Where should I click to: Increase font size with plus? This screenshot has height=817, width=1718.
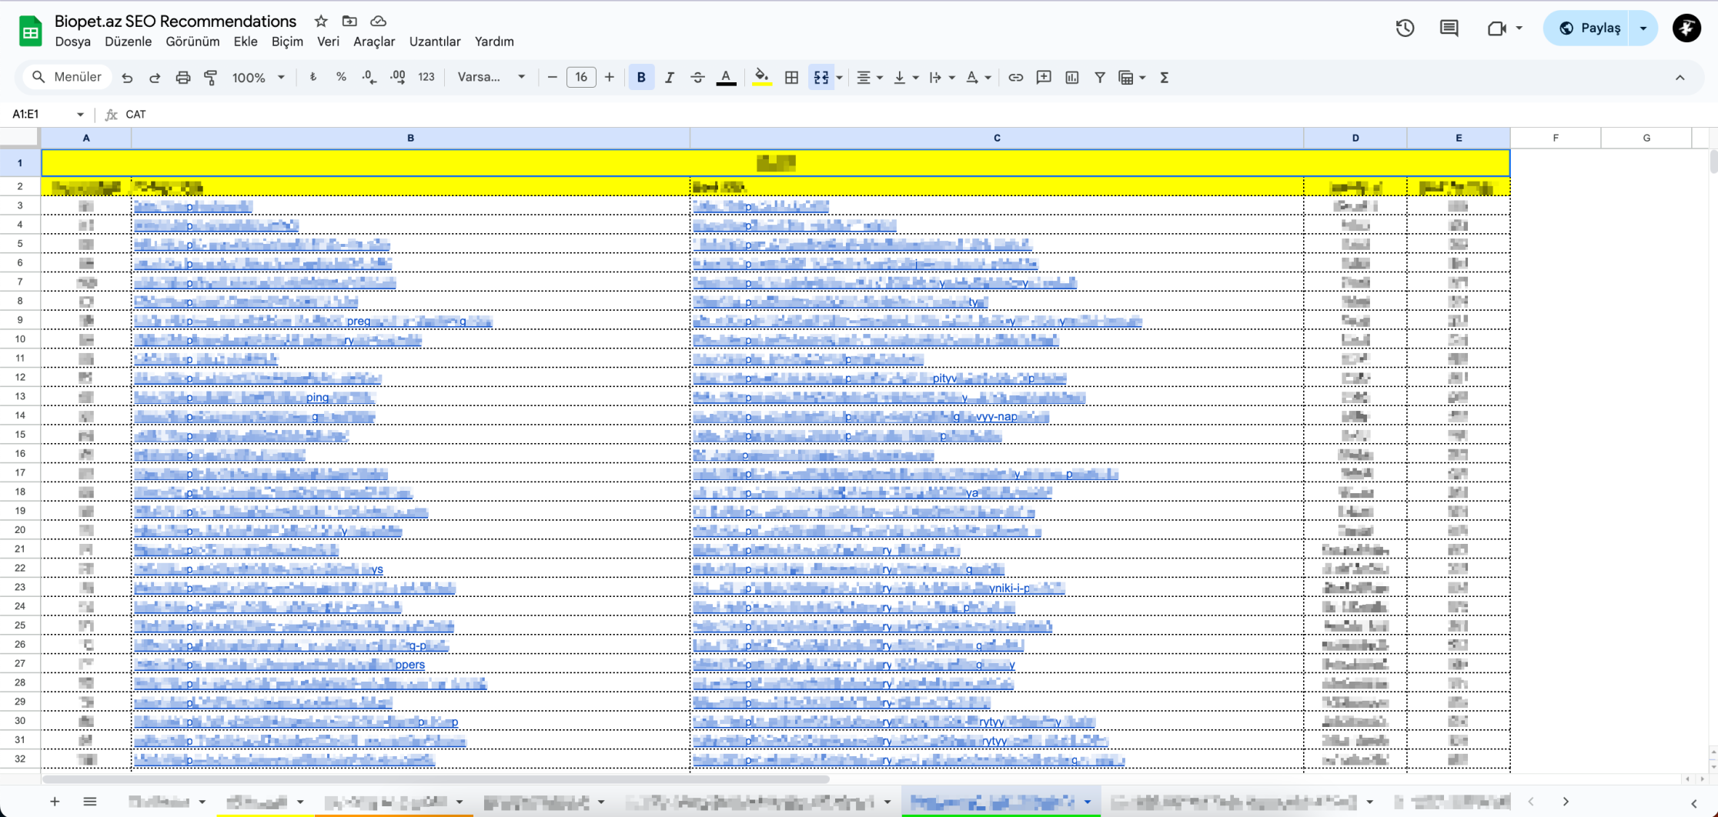click(610, 78)
